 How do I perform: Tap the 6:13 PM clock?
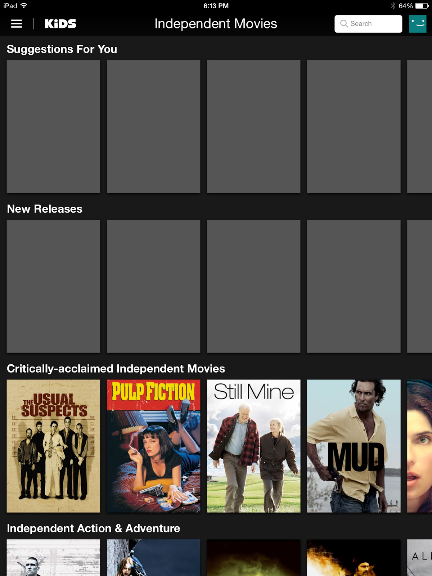pyautogui.click(x=216, y=6)
